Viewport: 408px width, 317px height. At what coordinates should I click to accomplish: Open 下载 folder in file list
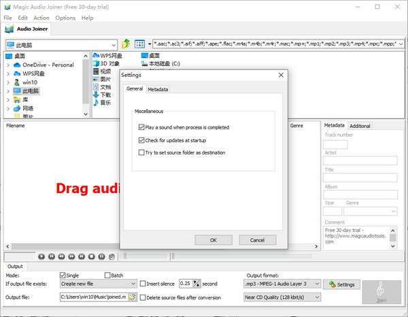[102, 95]
